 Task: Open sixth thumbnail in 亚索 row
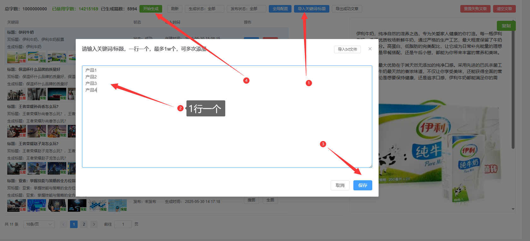click(118, 205)
